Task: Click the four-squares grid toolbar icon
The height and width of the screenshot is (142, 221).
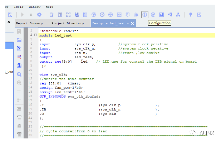Action: (x=68, y=15)
